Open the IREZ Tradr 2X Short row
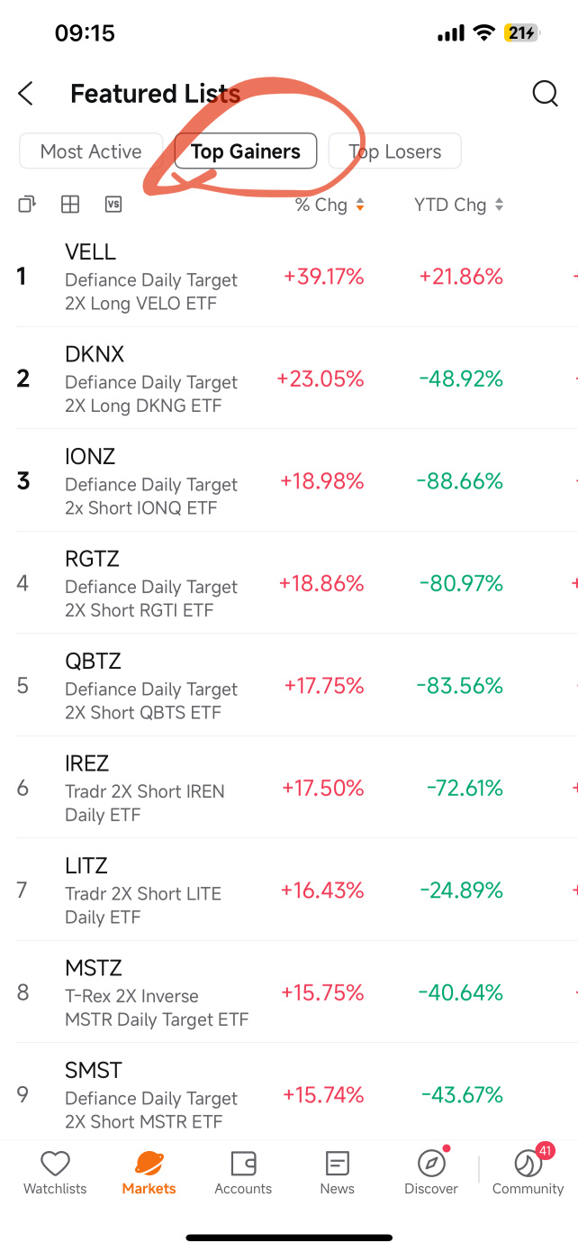Image resolution: width=578 pixels, height=1252 pixels. point(289,788)
